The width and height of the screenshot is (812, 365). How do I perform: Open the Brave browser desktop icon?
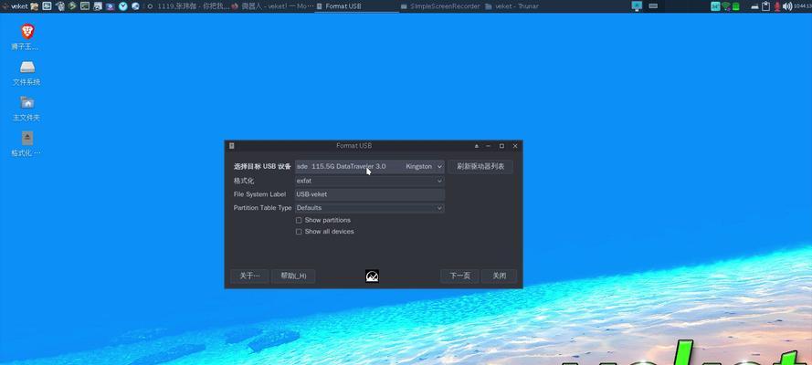pyautogui.click(x=26, y=32)
